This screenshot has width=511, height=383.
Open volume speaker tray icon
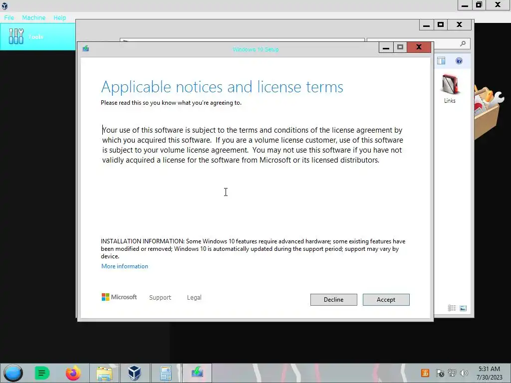click(464, 373)
